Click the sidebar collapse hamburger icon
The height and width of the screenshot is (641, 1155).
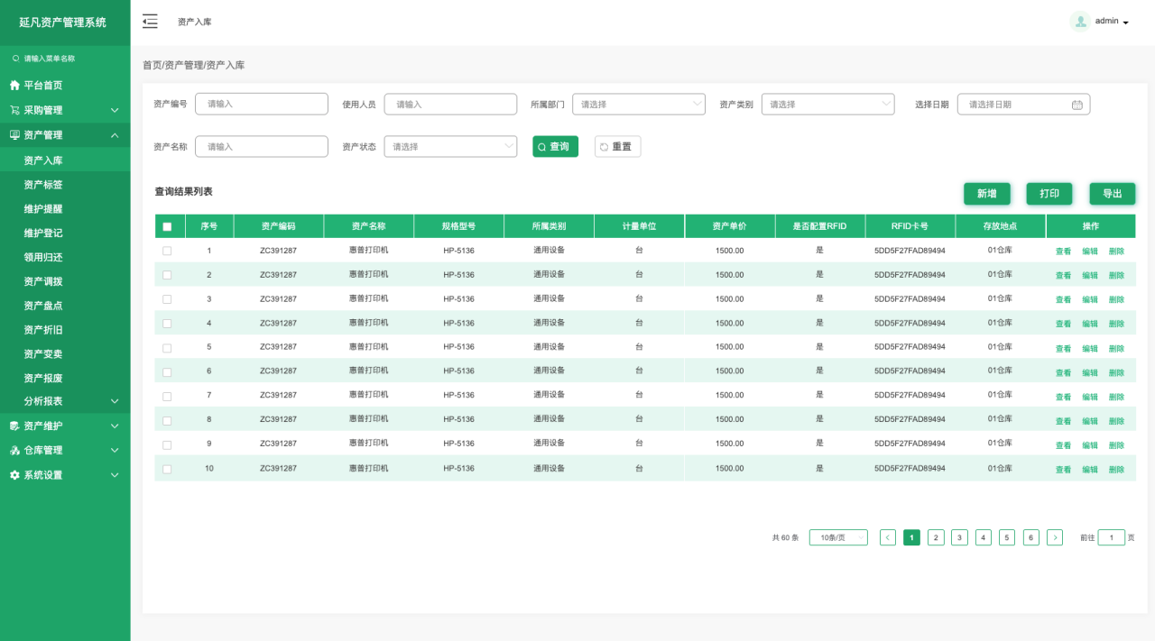[x=150, y=22]
